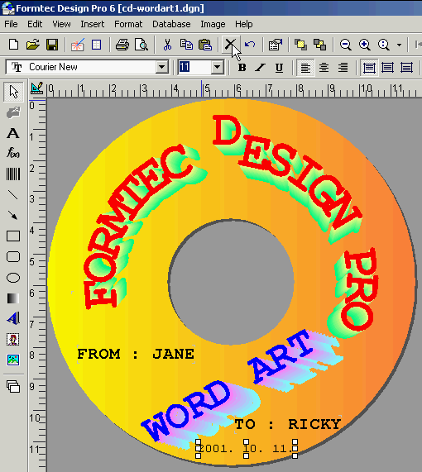Click the zoom options magnifier icon
This screenshot has width=422, height=472.
coord(384,45)
